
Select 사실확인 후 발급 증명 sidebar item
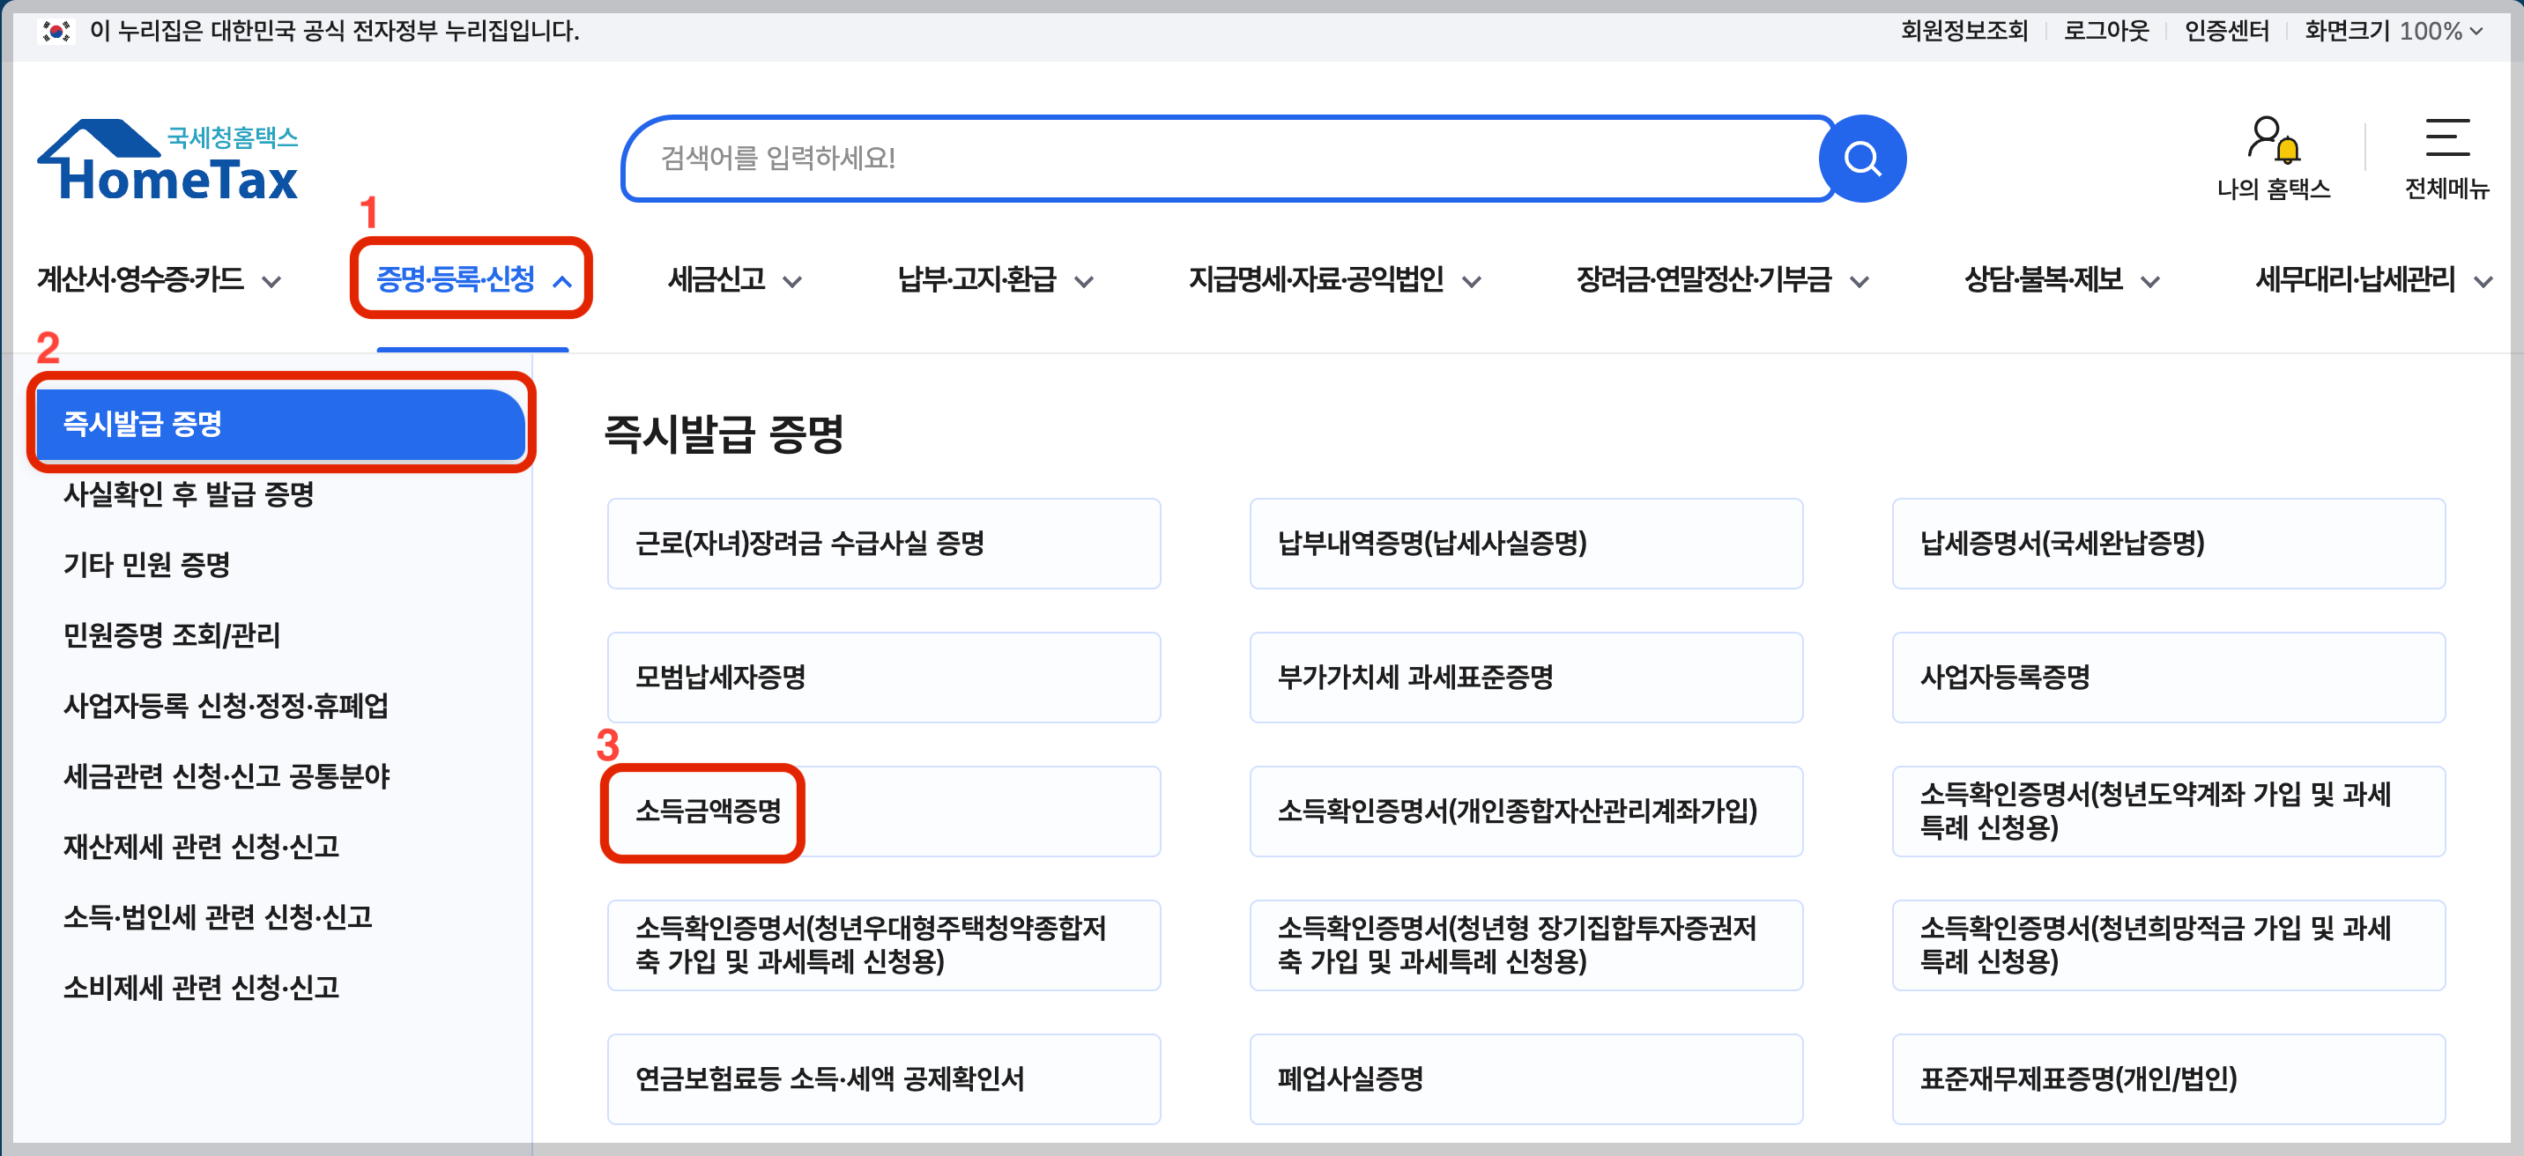pyautogui.click(x=188, y=493)
